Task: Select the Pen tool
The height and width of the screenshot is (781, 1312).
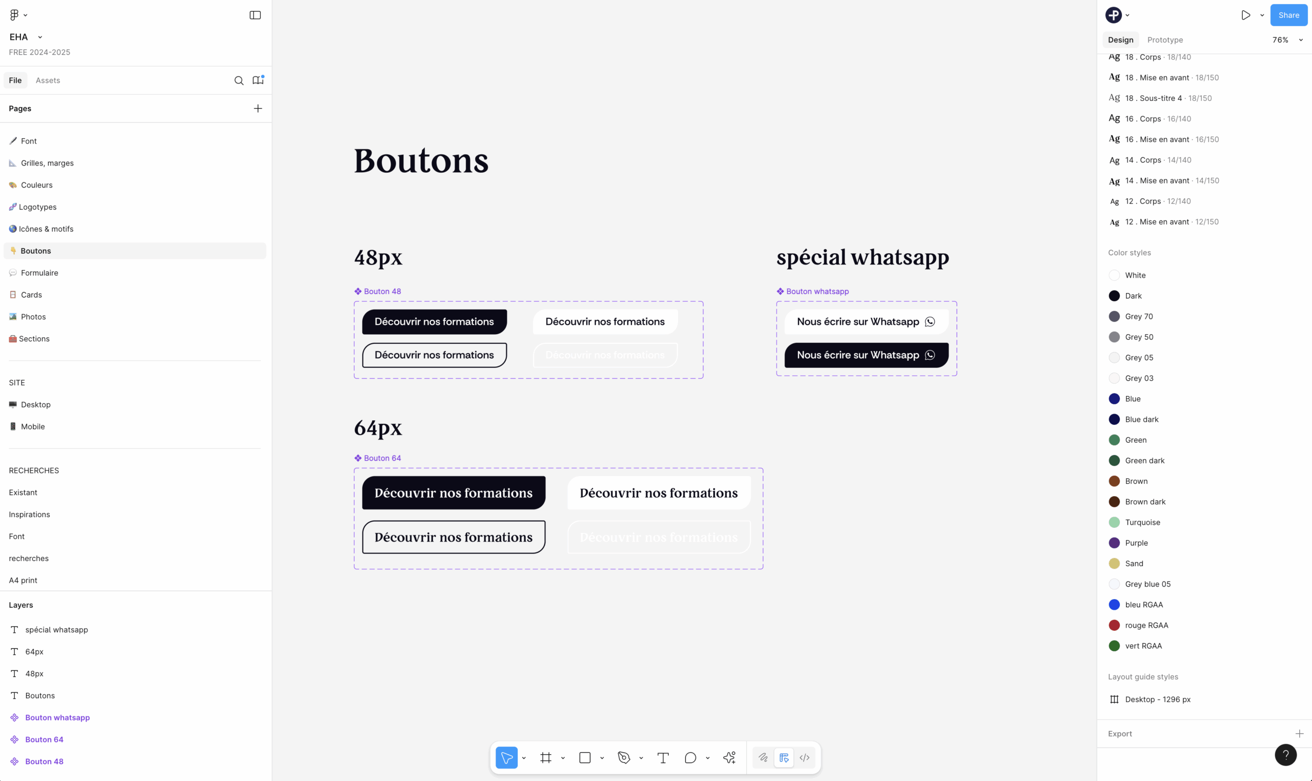Action: coord(624,757)
